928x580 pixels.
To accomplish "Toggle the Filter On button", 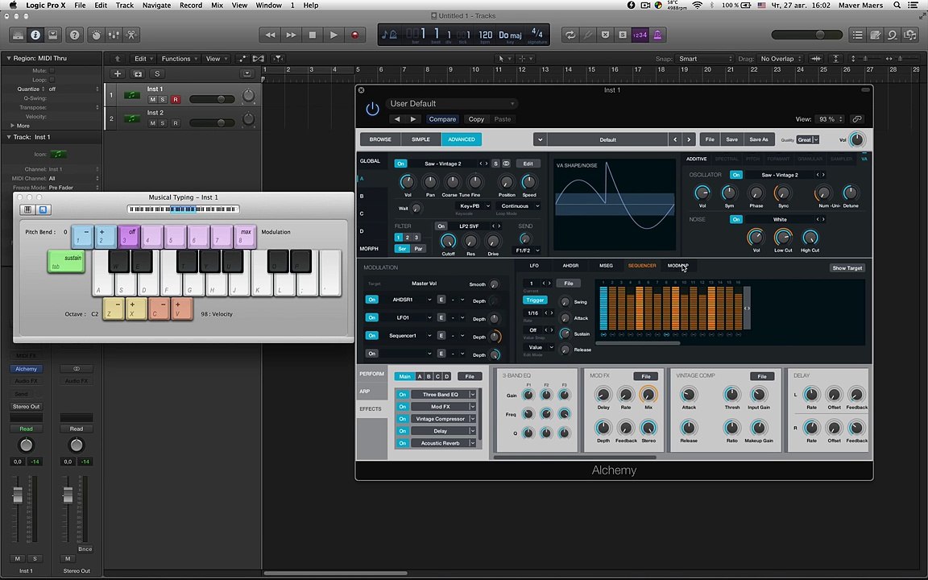I will point(441,226).
